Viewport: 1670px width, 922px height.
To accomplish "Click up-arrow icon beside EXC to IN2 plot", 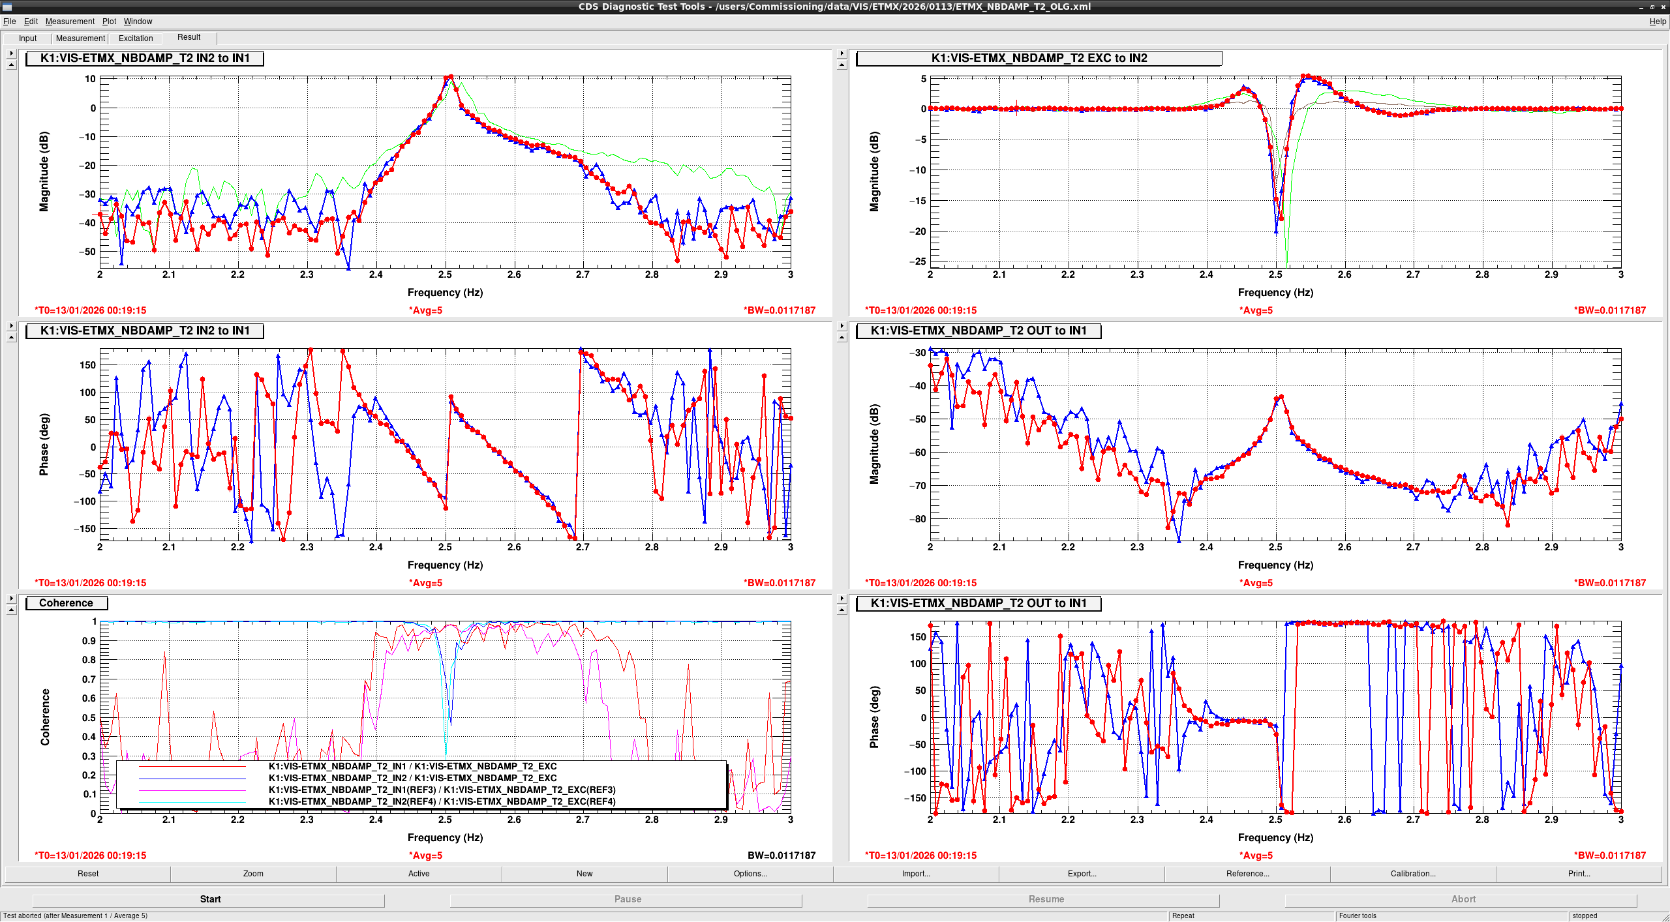I will (842, 65).
